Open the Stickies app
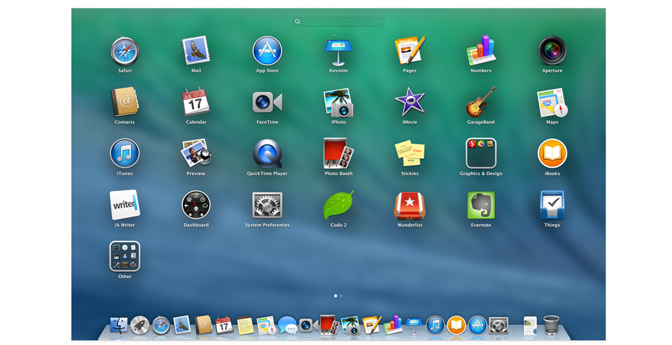This screenshot has width=672, height=345. [x=409, y=154]
